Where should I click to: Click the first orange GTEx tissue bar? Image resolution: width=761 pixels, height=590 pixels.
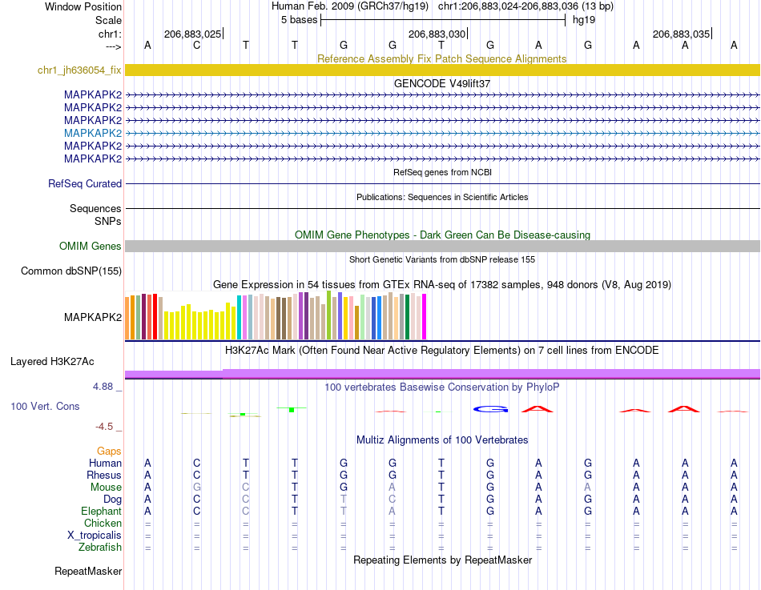pyautogui.click(x=127, y=318)
